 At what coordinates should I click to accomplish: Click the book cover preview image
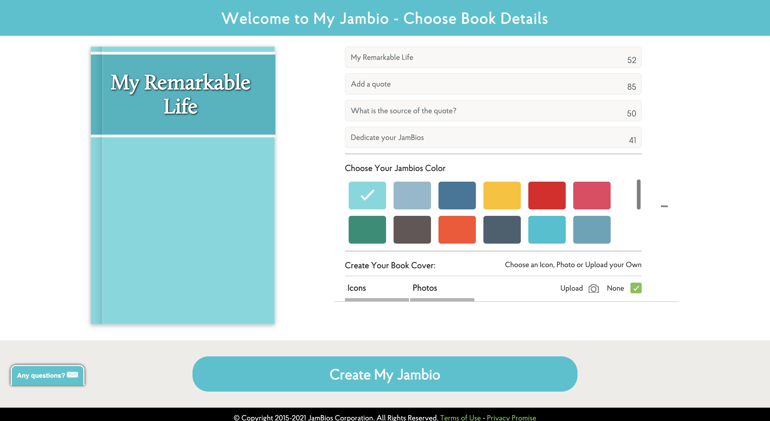pyautogui.click(x=183, y=185)
